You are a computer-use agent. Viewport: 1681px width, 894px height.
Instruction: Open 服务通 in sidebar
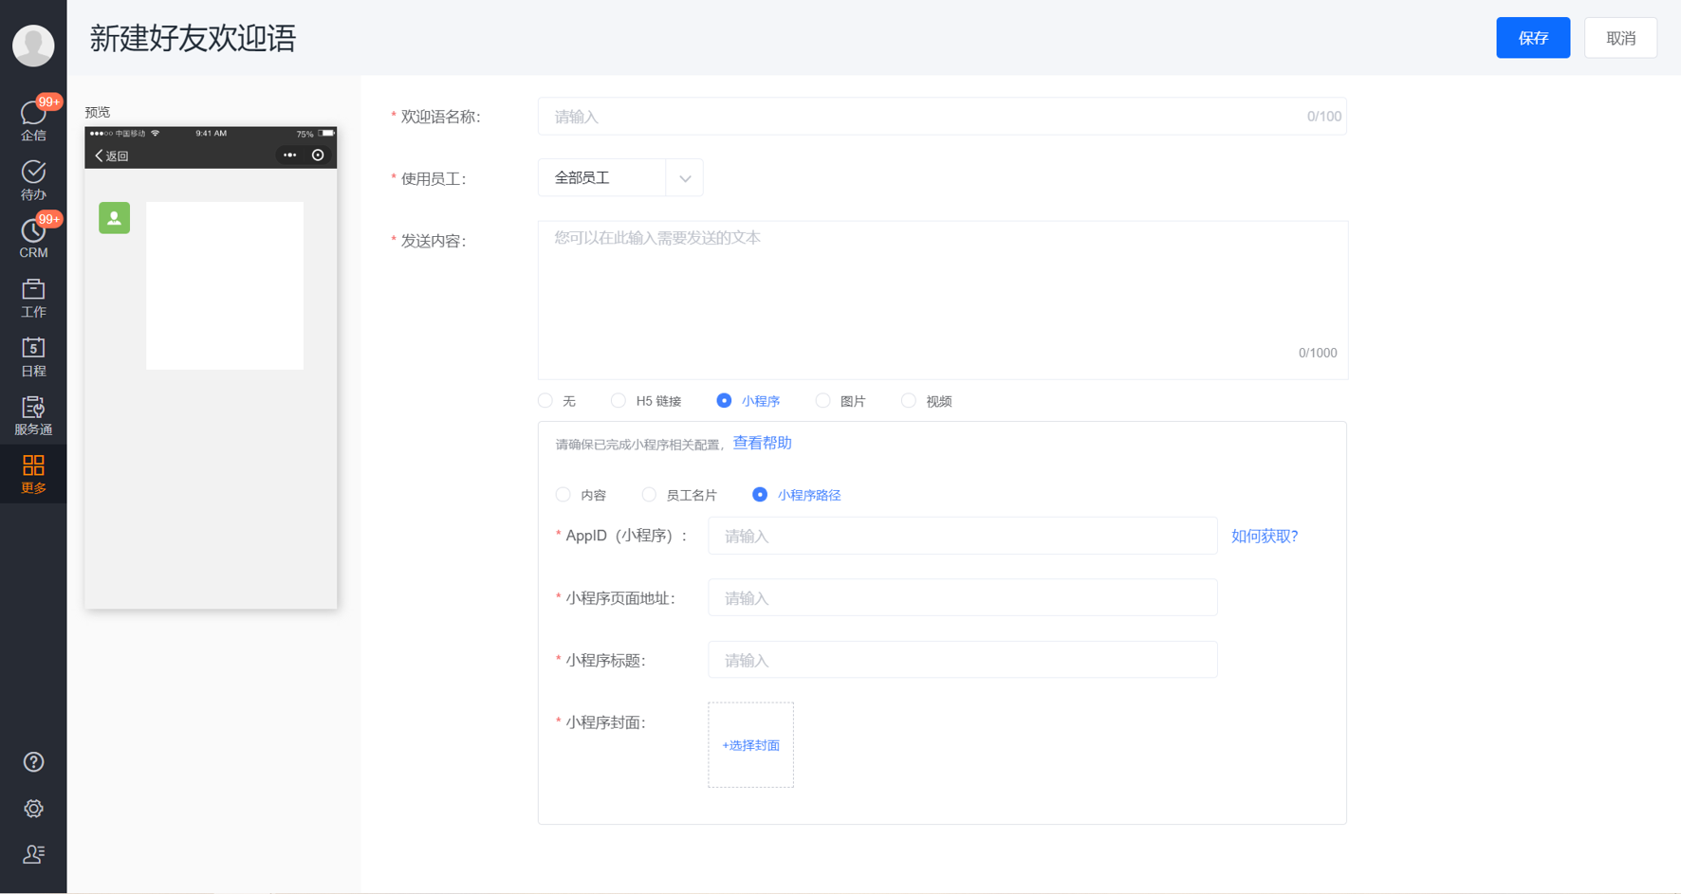click(33, 415)
